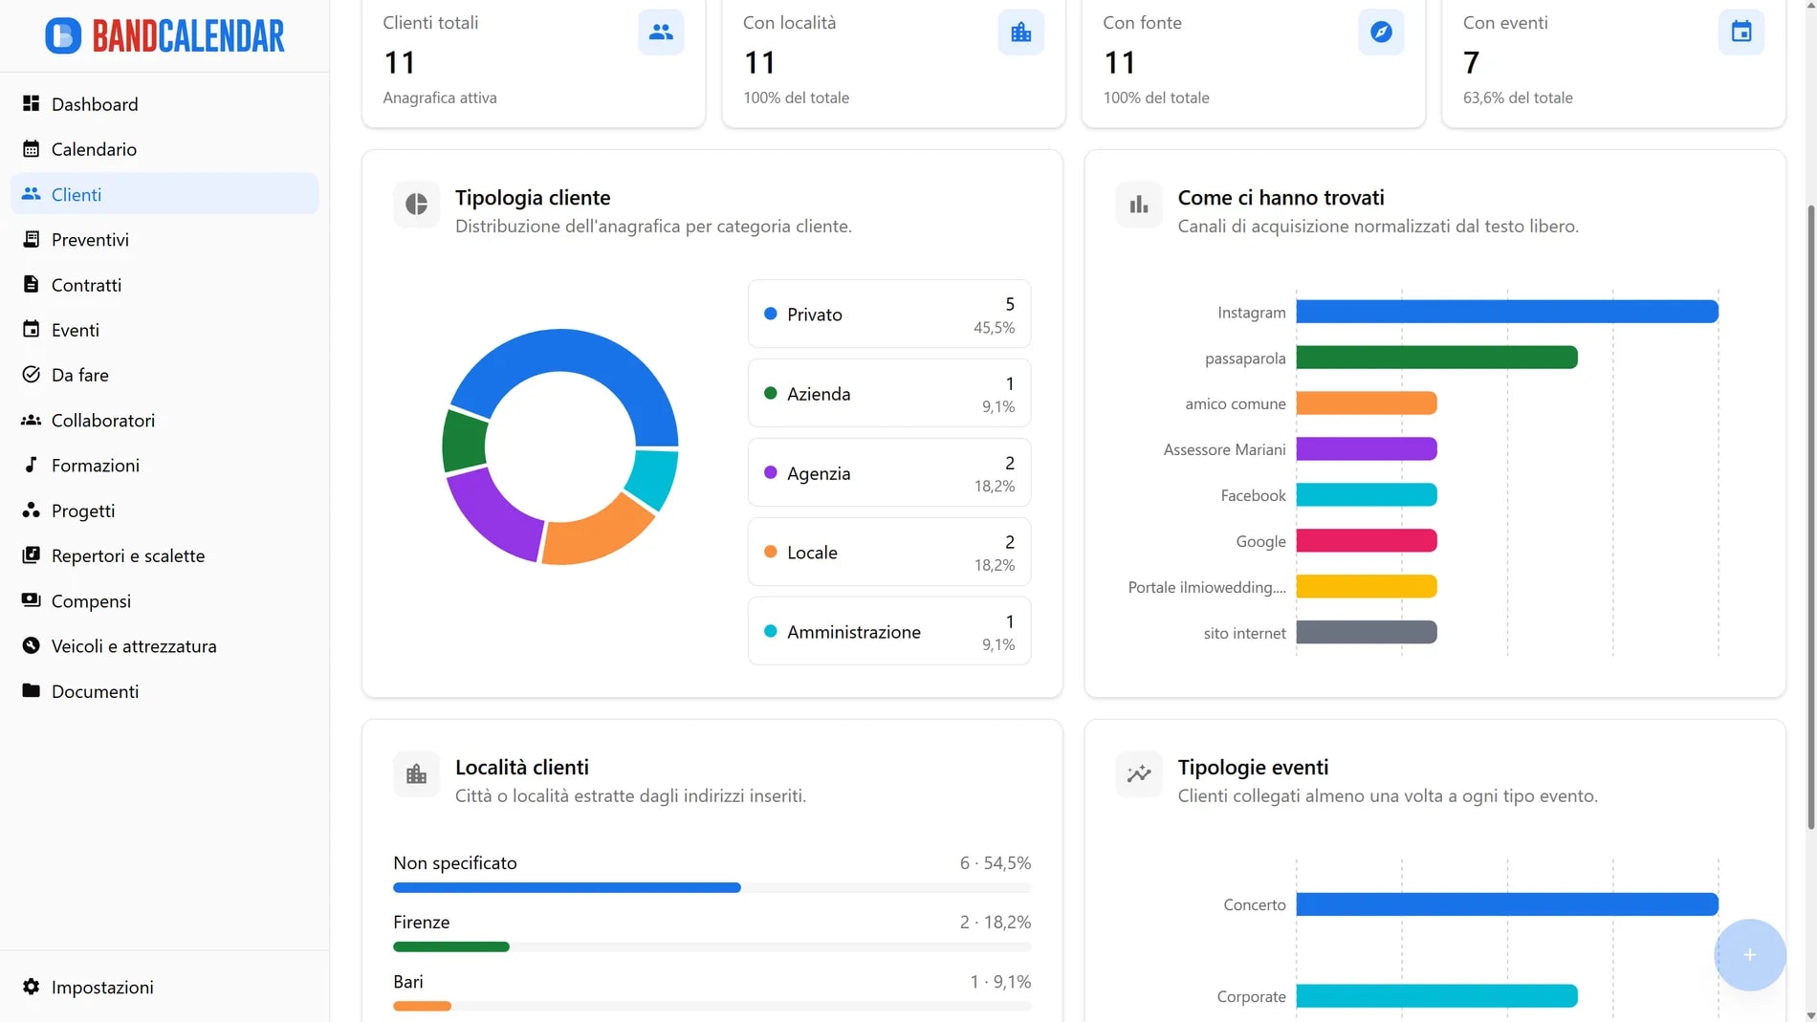Image resolution: width=1817 pixels, height=1022 pixels.
Task: Click the trend icon beside Tipologie eventi
Action: (x=1139, y=773)
